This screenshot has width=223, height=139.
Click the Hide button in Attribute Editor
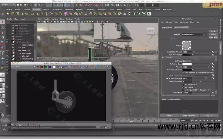pos(216,38)
